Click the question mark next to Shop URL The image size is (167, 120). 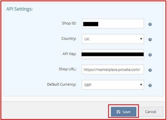pyautogui.click(x=150, y=70)
